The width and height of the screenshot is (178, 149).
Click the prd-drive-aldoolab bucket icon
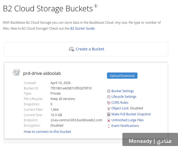(16, 72)
